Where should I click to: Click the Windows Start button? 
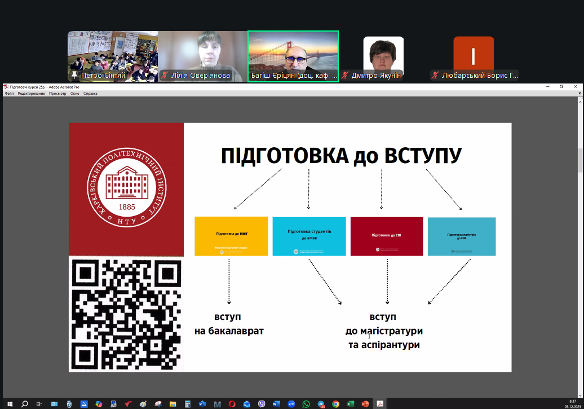(x=10, y=404)
